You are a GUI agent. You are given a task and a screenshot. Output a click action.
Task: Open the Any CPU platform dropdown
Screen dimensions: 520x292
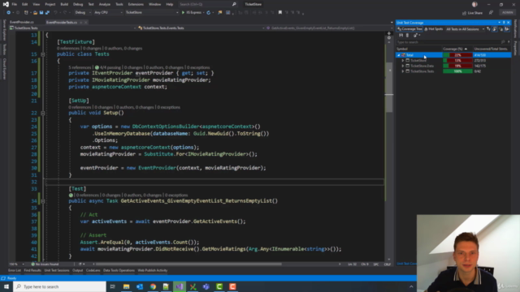point(108,13)
